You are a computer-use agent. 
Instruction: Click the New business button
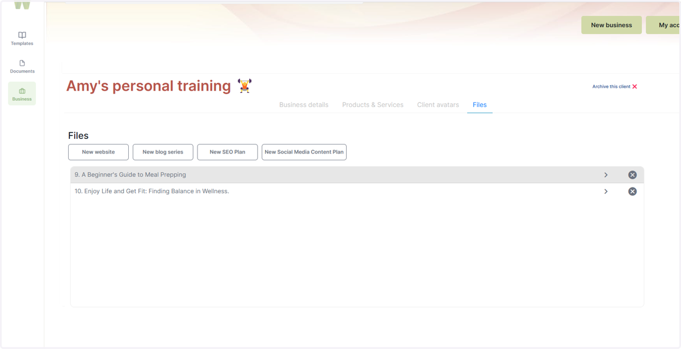click(611, 25)
